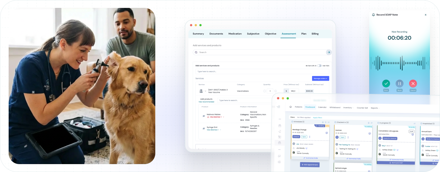Screen dimensions: 440x172
Task: Click the quantity value field
Action: (270, 91)
